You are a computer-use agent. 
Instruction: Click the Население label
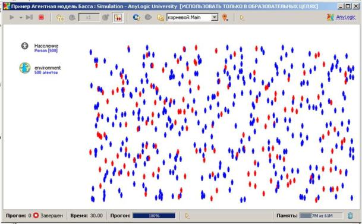(x=46, y=46)
